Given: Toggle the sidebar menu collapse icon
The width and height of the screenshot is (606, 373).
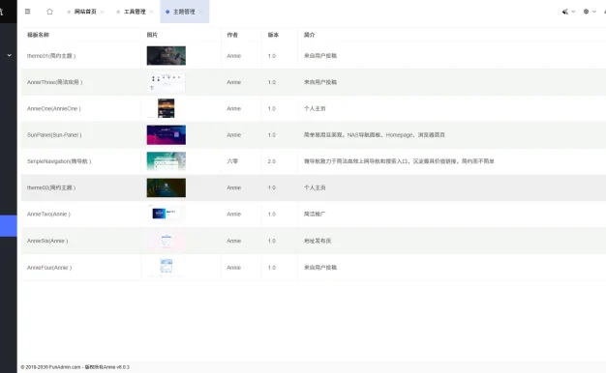Looking at the screenshot, I should (27, 12).
